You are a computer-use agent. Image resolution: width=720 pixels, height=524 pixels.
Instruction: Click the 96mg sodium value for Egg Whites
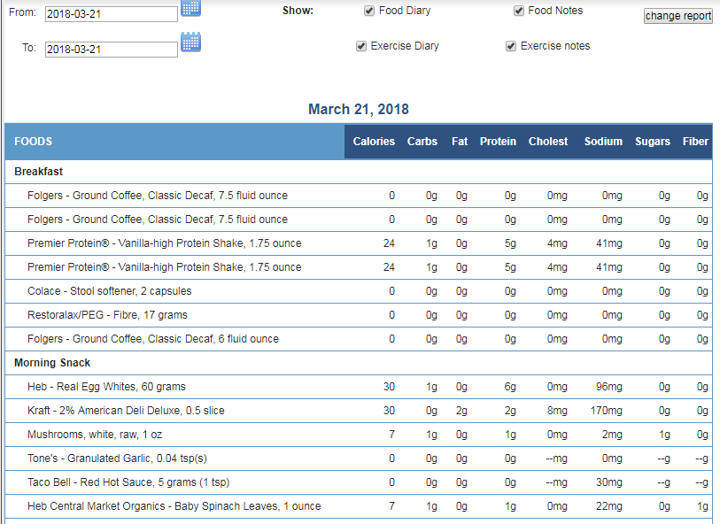click(x=609, y=387)
